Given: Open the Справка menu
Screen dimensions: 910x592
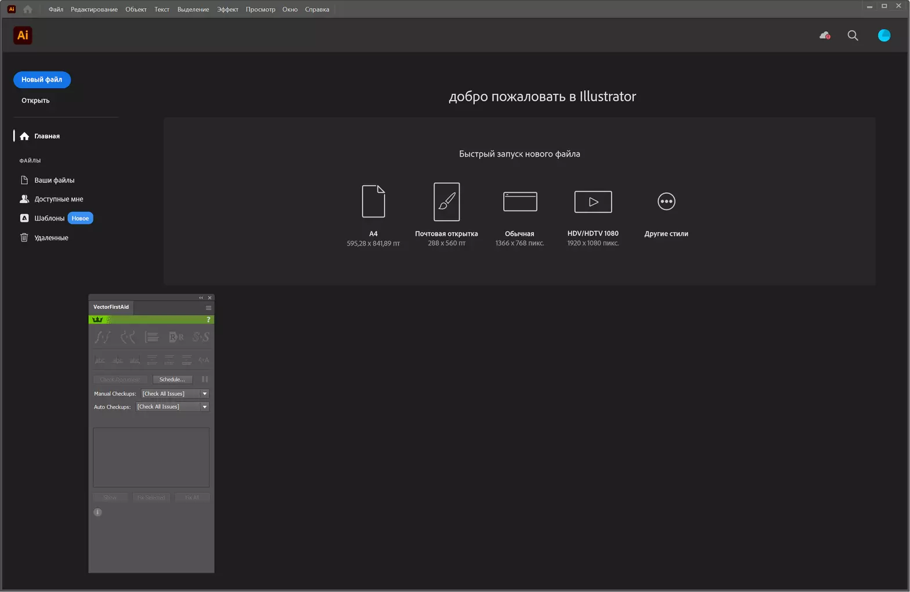Looking at the screenshot, I should click(x=317, y=9).
